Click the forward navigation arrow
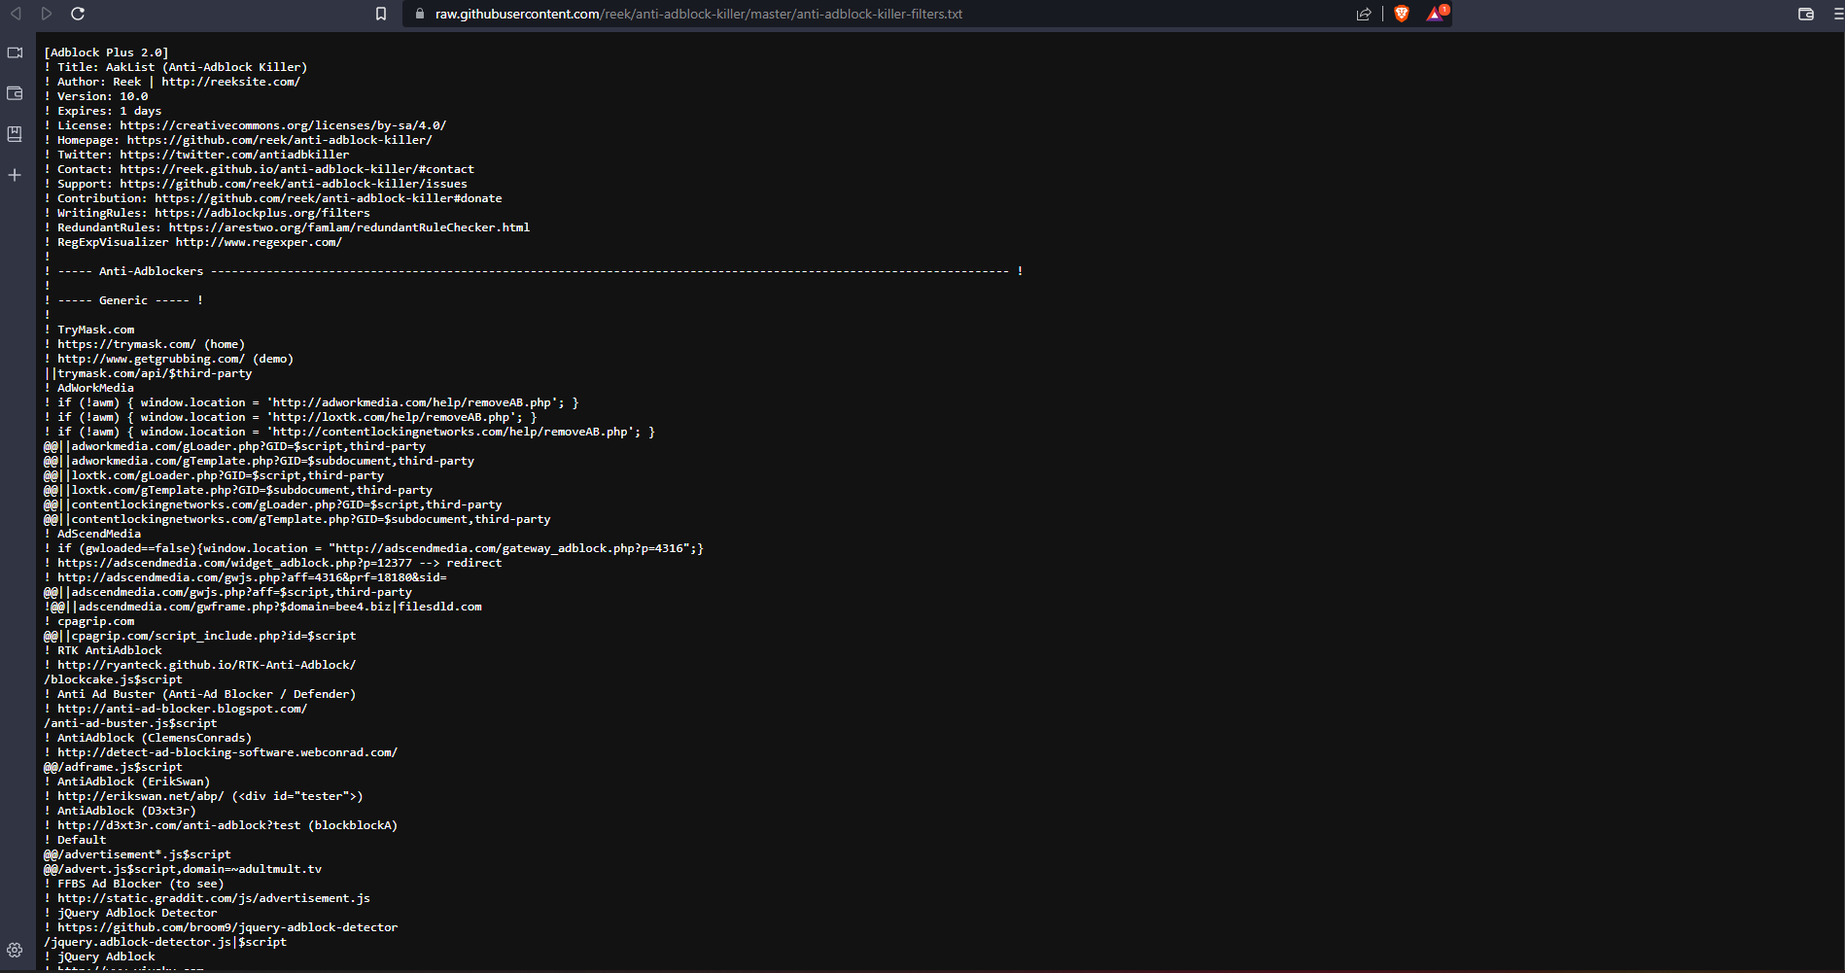This screenshot has height=973, width=1845. tap(46, 14)
